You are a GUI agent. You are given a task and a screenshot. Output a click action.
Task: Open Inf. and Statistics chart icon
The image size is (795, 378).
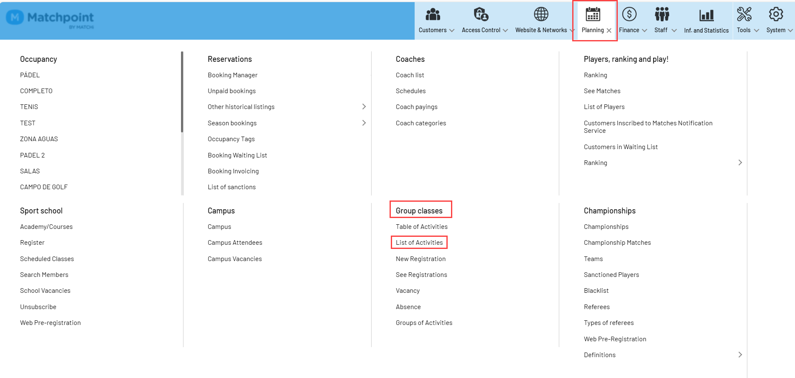[706, 14]
